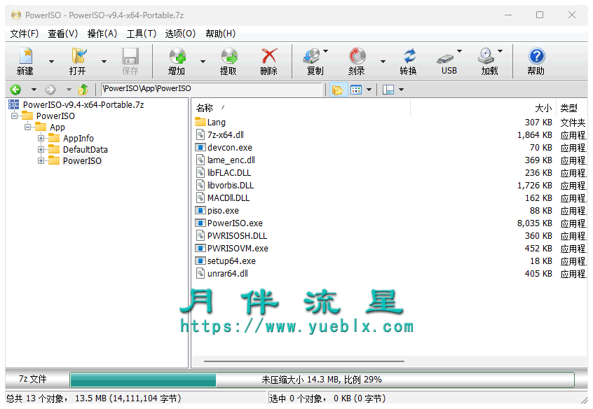Click the setup64.exe file icon
593x409 pixels.
200,261
